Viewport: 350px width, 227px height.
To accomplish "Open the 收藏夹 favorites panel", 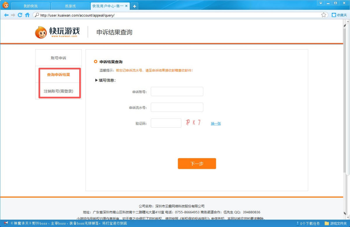I will (339, 15).
